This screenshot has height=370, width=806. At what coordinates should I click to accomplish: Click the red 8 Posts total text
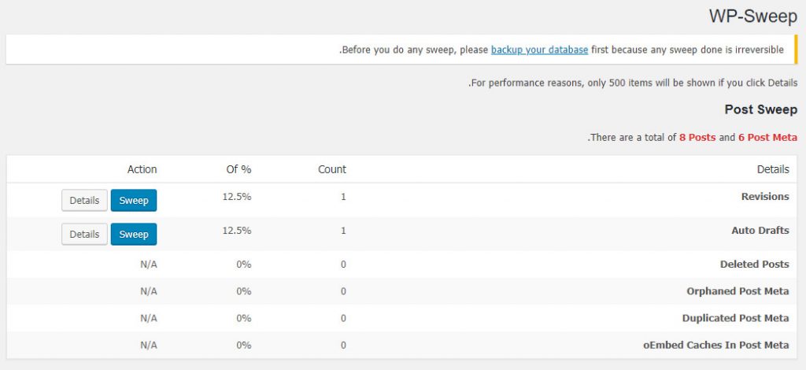pyautogui.click(x=697, y=137)
